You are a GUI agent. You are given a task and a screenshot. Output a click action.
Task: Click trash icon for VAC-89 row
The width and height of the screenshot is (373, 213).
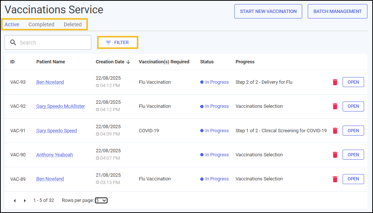[x=335, y=179]
